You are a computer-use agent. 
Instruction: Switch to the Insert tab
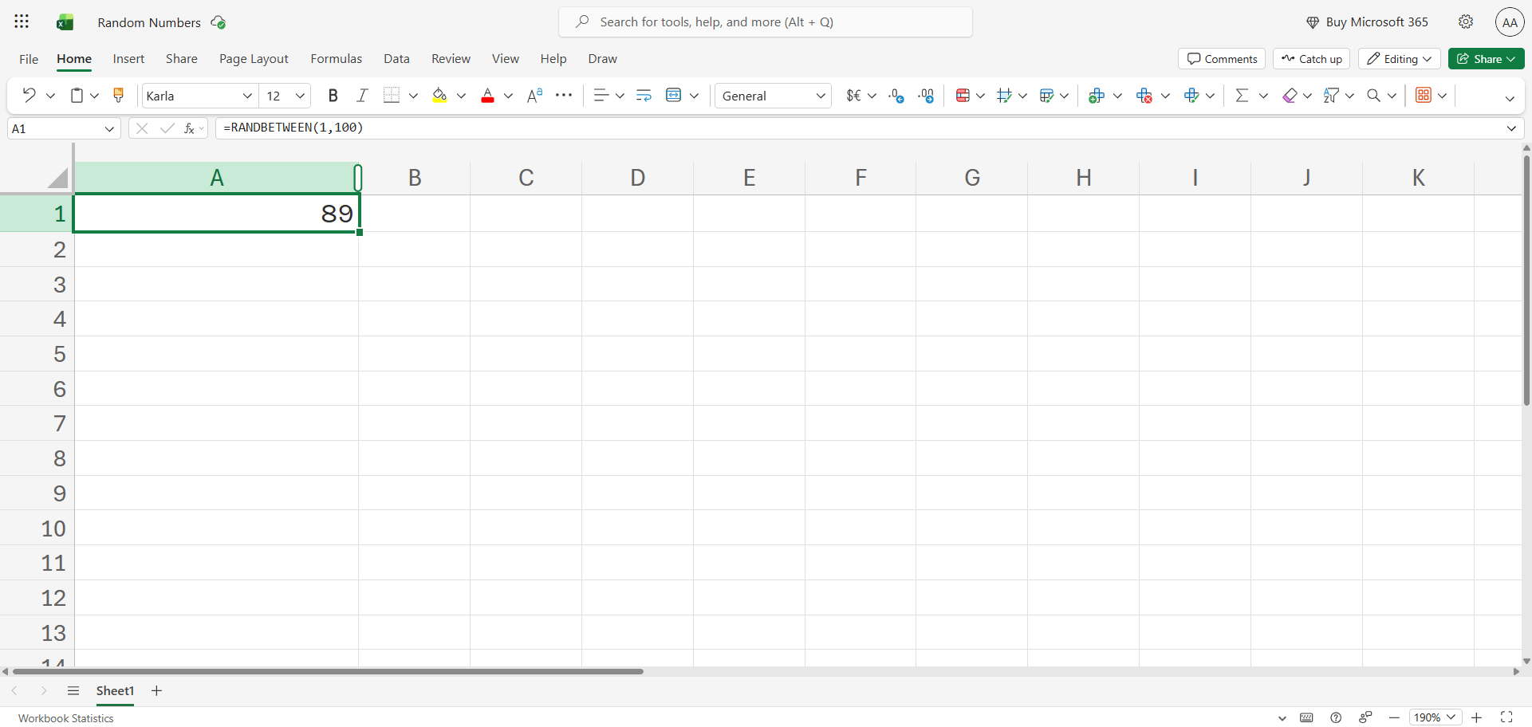pyautogui.click(x=128, y=59)
